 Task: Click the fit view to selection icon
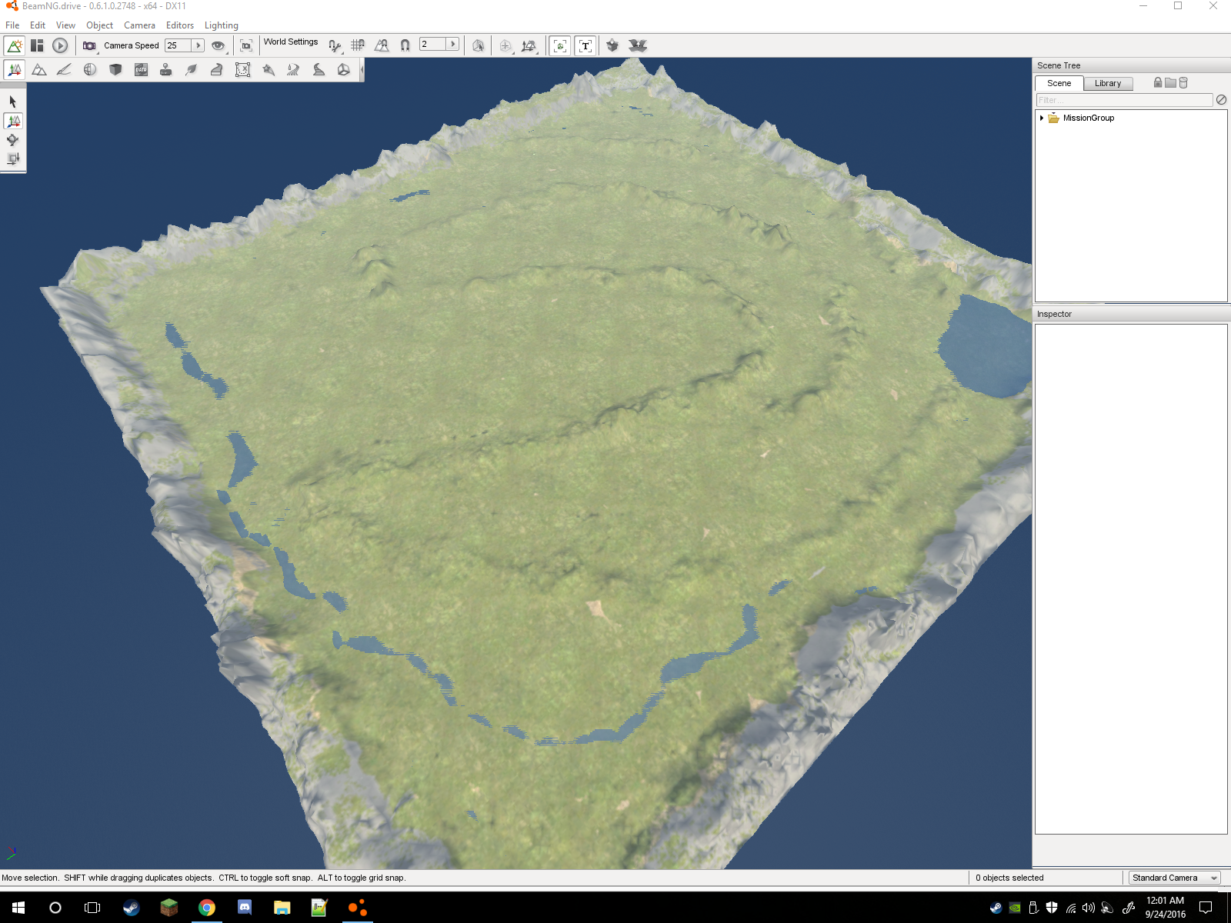click(246, 45)
